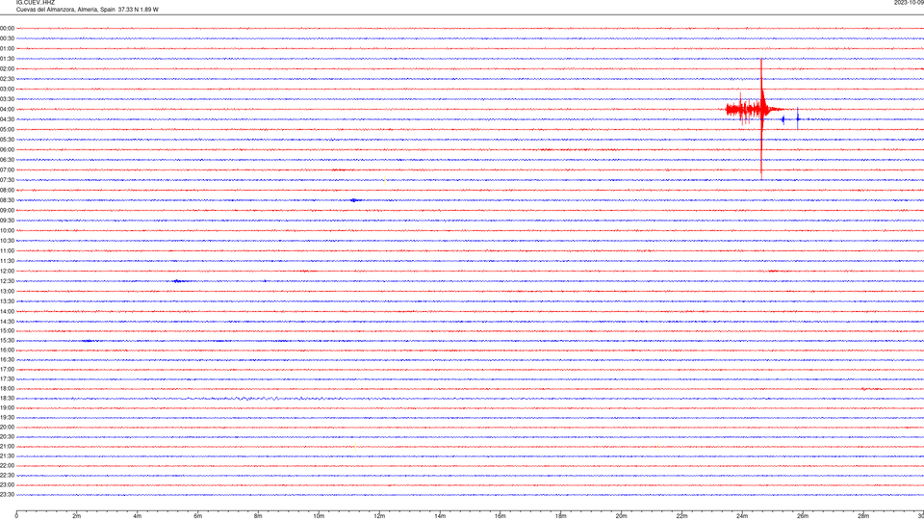924x520 pixels.
Task: Click the 15:00 time label
Action: (x=7, y=330)
